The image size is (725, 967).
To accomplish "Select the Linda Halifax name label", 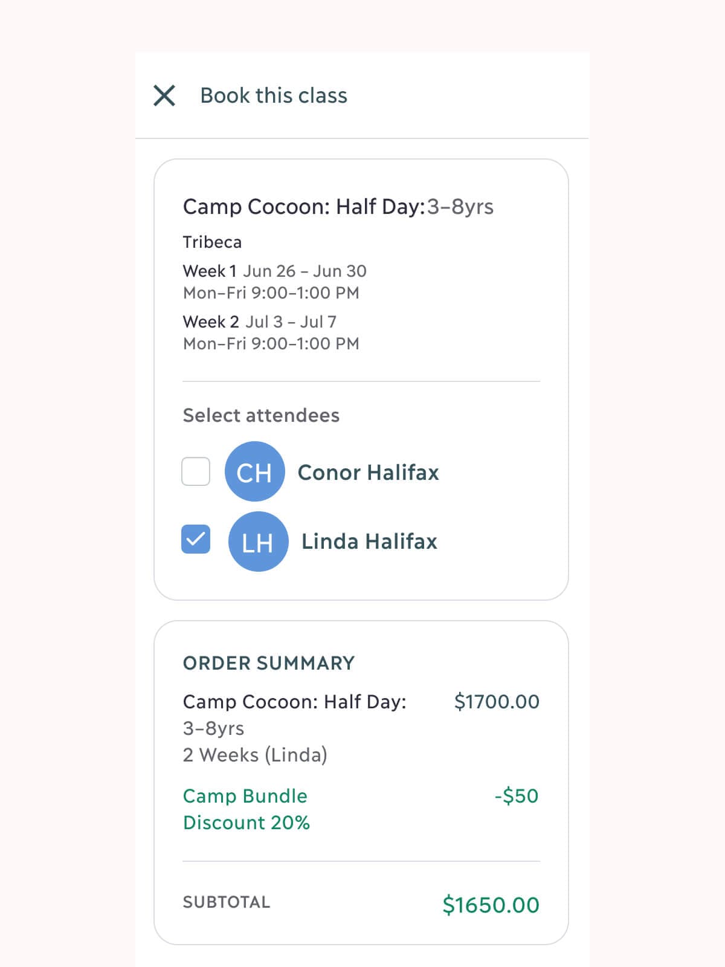I will (x=369, y=542).
